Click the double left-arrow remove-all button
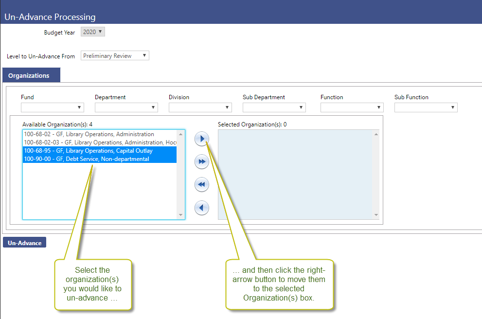482x319 pixels. pyautogui.click(x=201, y=185)
